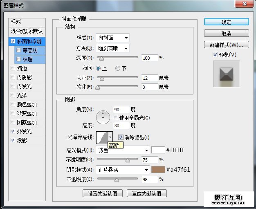Click the gloss contour curve thumbnail

[x=102, y=137]
